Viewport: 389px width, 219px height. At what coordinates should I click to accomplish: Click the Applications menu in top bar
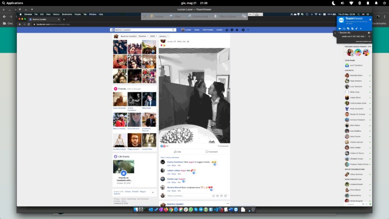point(13,3)
